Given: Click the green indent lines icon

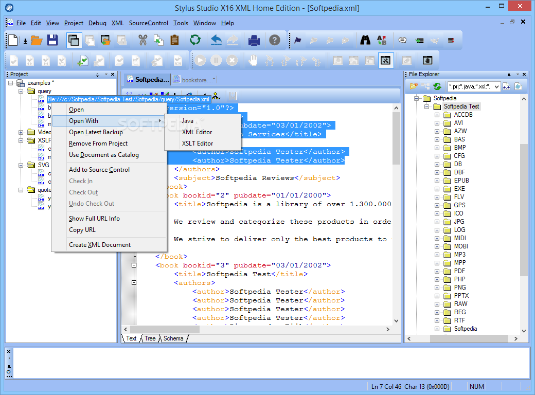Looking at the screenshot, I should tap(419, 41).
